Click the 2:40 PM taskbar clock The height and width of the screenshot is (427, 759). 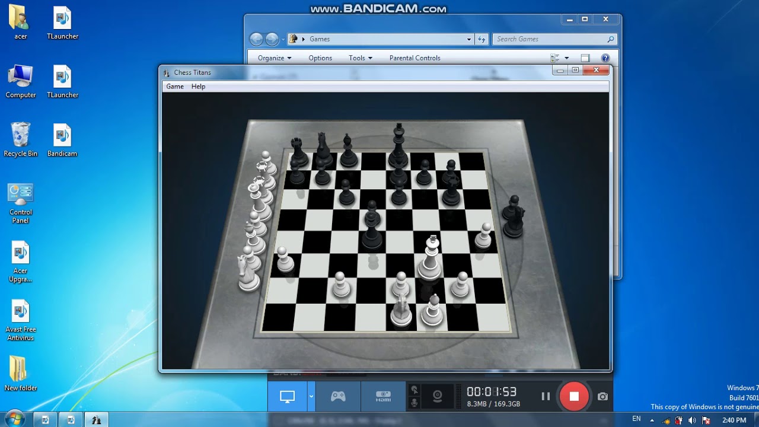pos(734,420)
